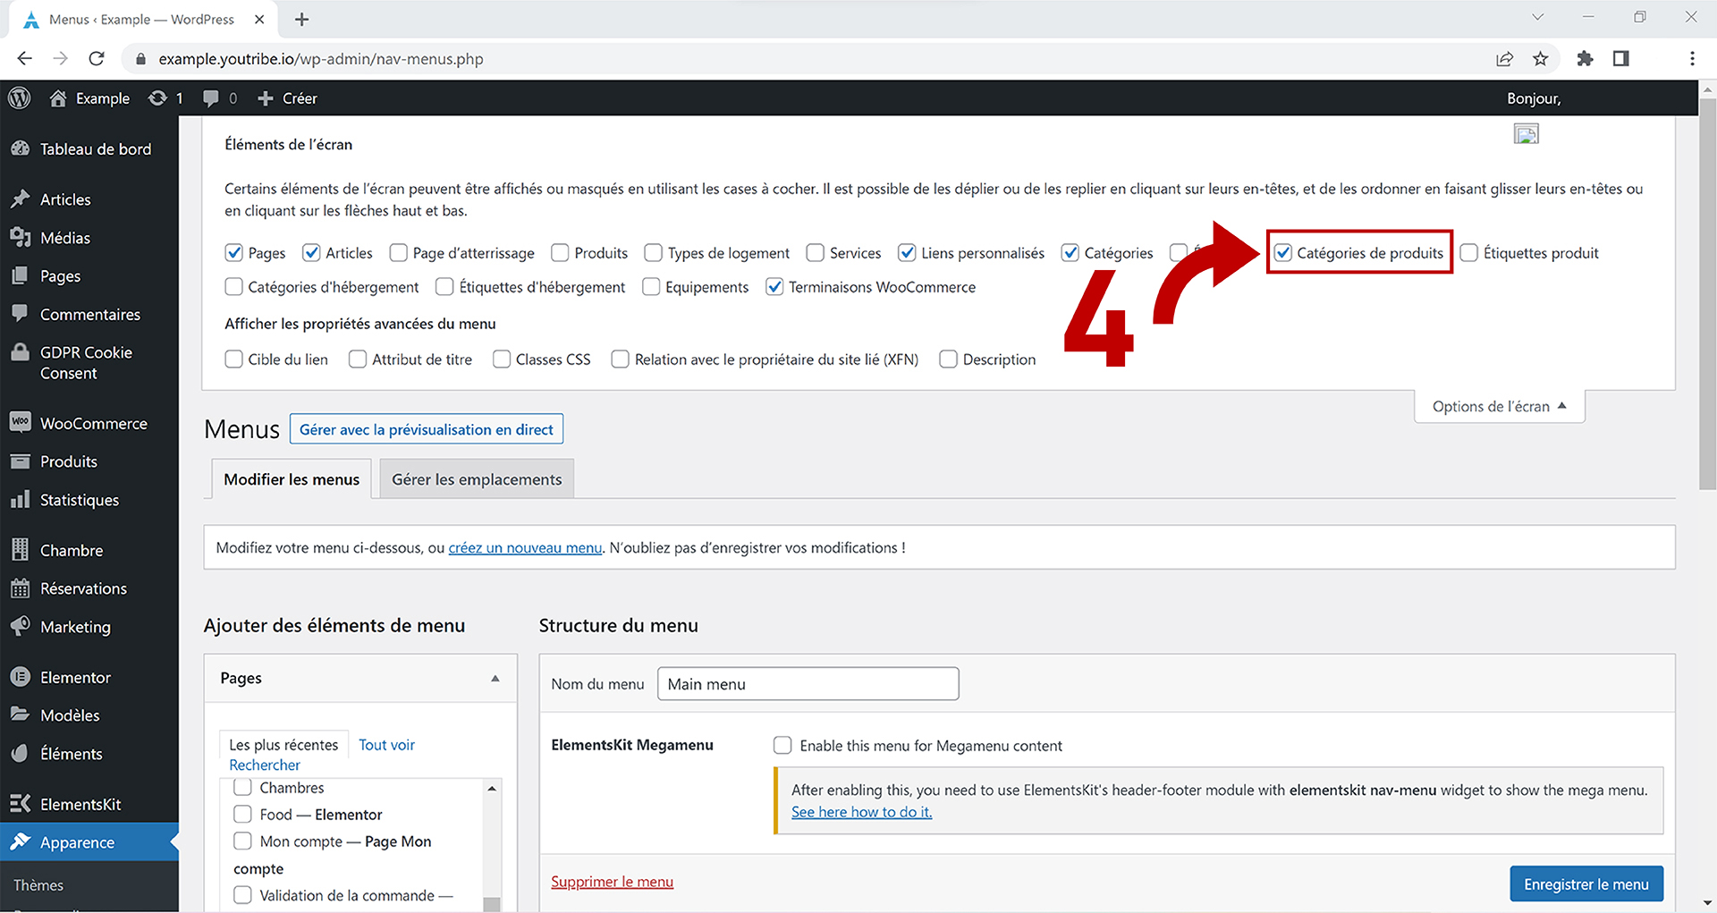The height and width of the screenshot is (913, 1717).
Task: Click Enregistrer le menu button
Action: coord(1586,884)
